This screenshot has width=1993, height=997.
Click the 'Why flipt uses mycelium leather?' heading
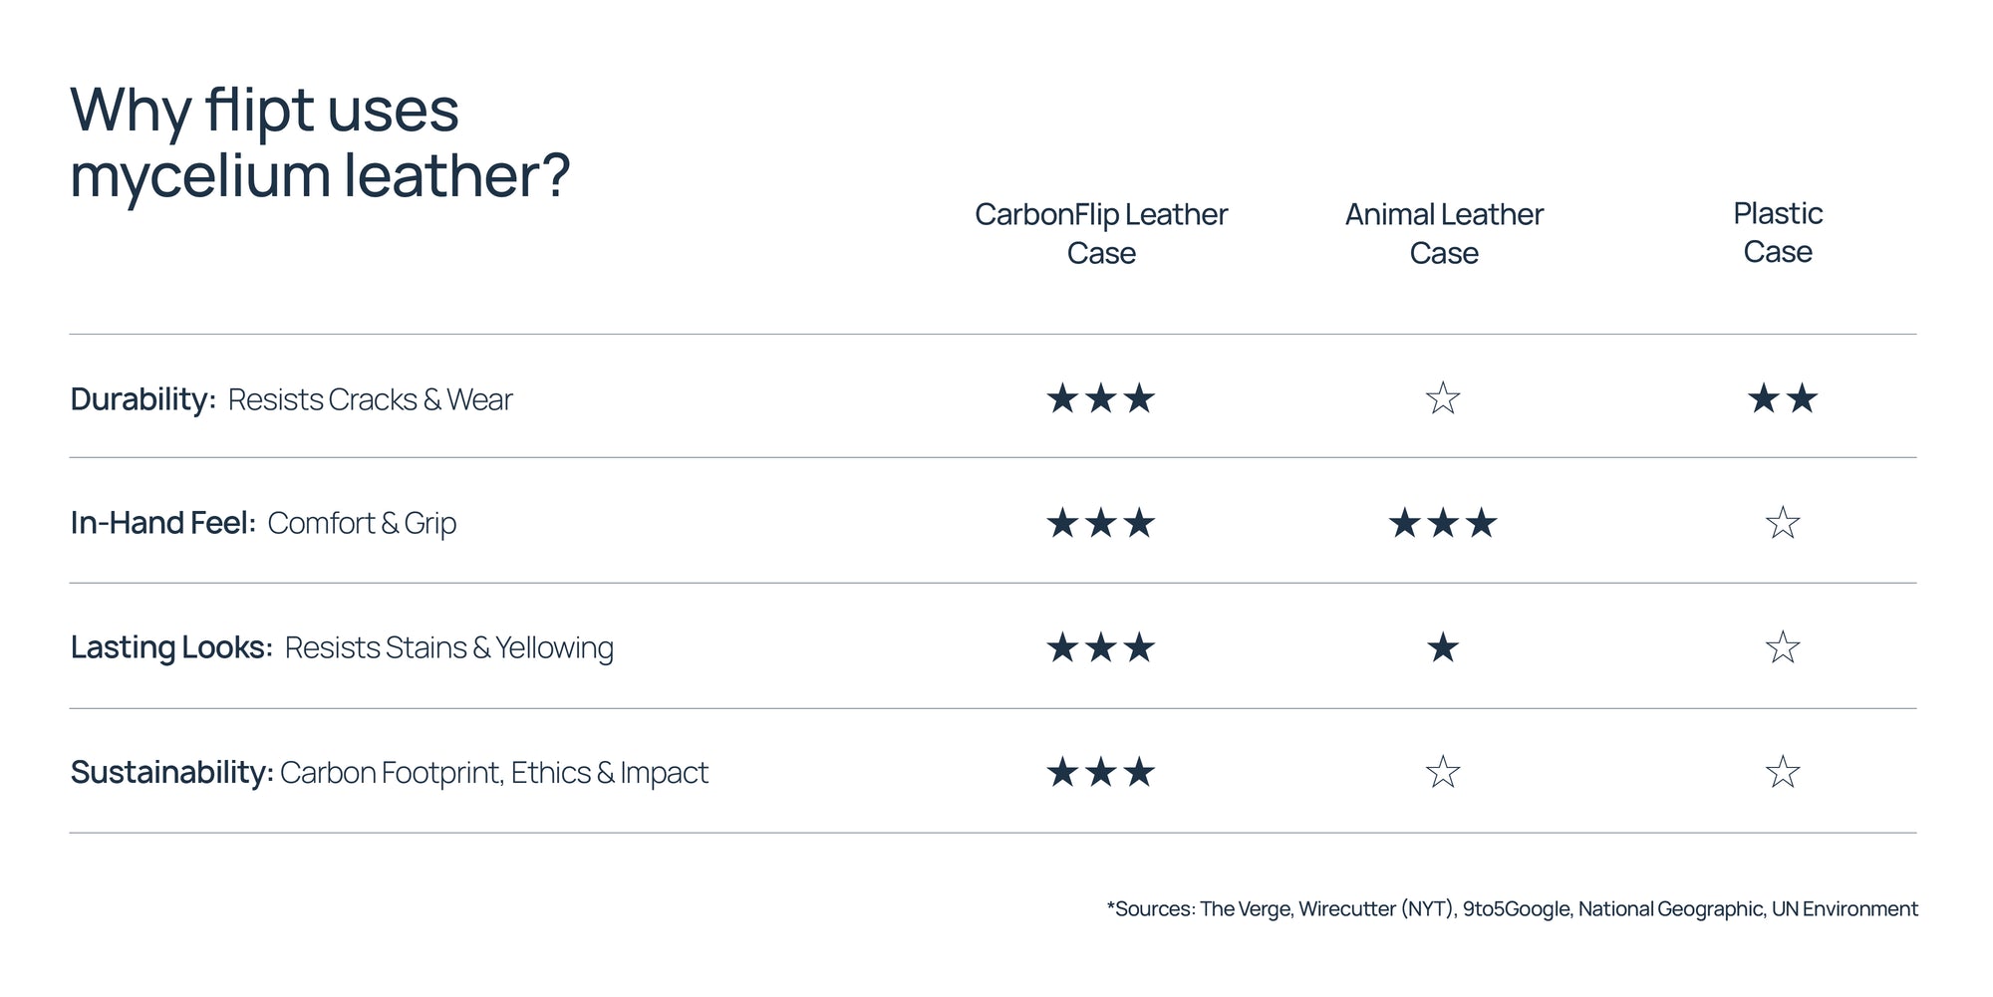[x=319, y=142]
